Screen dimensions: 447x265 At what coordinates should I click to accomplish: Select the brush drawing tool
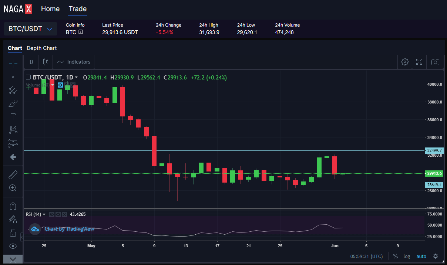pyautogui.click(x=13, y=103)
